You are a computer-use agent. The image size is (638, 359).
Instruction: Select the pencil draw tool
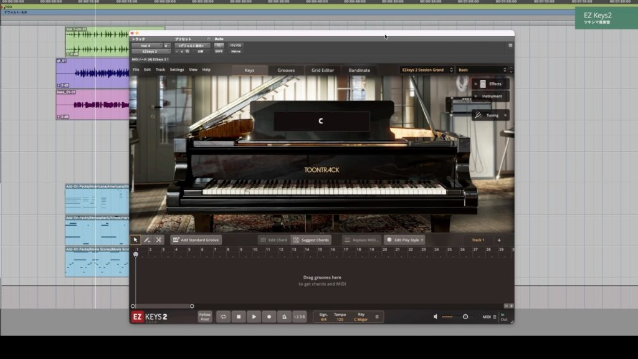tap(147, 240)
